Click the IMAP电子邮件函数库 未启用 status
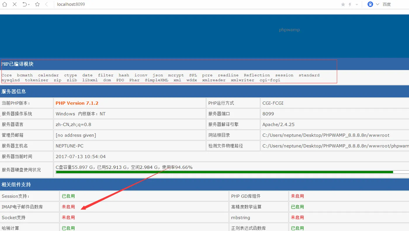 pyautogui.click(x=68, y=207)
